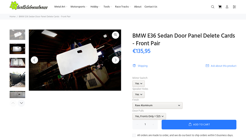This screenshot has height=138, width=246.
Task: Click breadcrumb product name text
Action: click(45, 17)
